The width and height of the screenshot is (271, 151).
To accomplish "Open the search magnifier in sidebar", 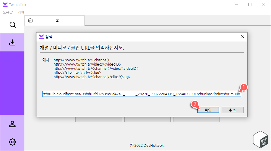I will (x=12, y=25).
